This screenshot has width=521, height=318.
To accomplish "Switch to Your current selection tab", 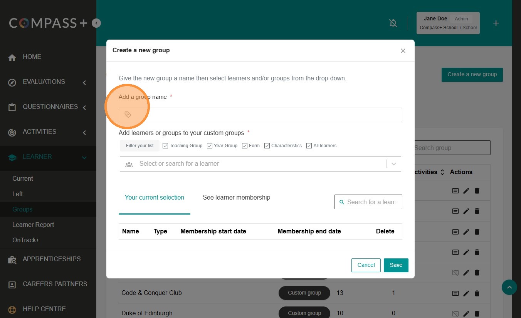I will click(x=155, y=198).
